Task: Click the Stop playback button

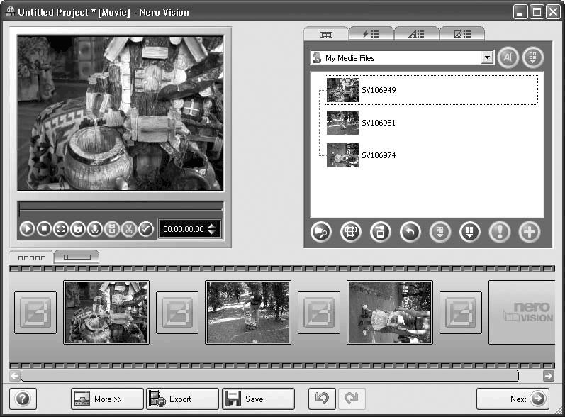Action: [44, 229]
